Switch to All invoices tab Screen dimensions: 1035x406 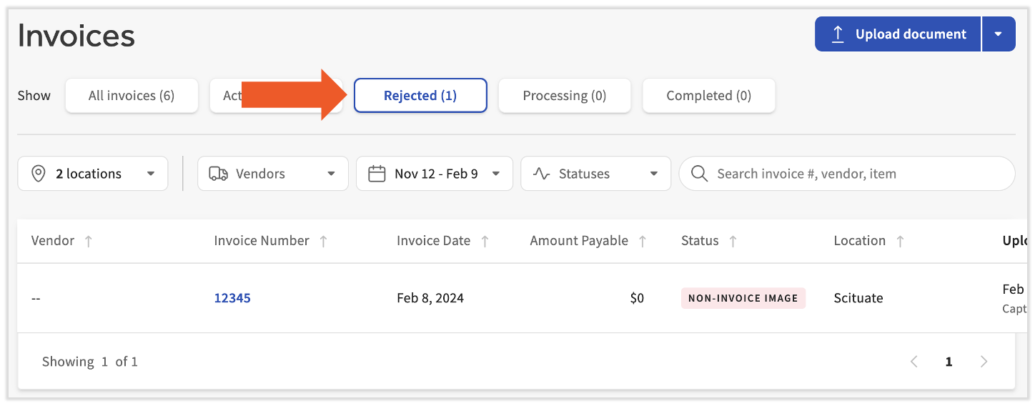coord(132,96)
